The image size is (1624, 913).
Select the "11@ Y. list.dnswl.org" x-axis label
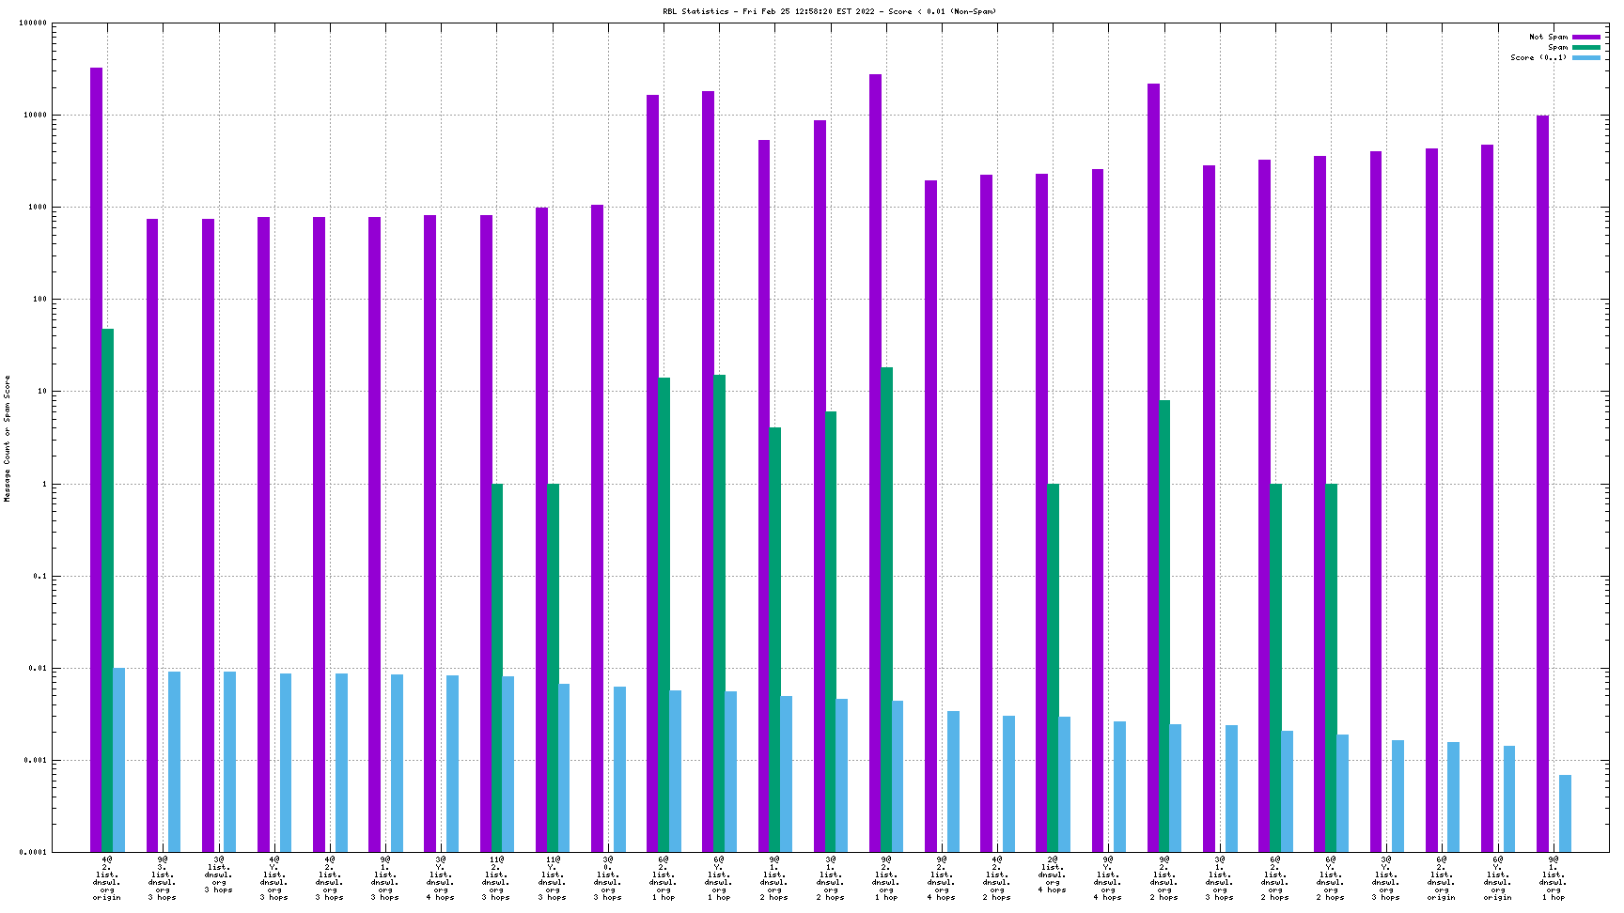pyautogui.click(x=553, y=877)
